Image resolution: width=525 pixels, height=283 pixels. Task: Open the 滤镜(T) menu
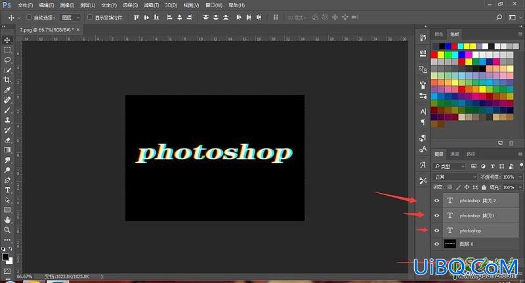point(152,5)
